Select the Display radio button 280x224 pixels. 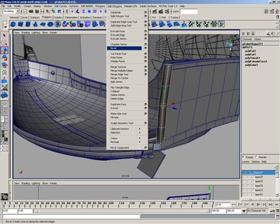[x=243, y=157]
